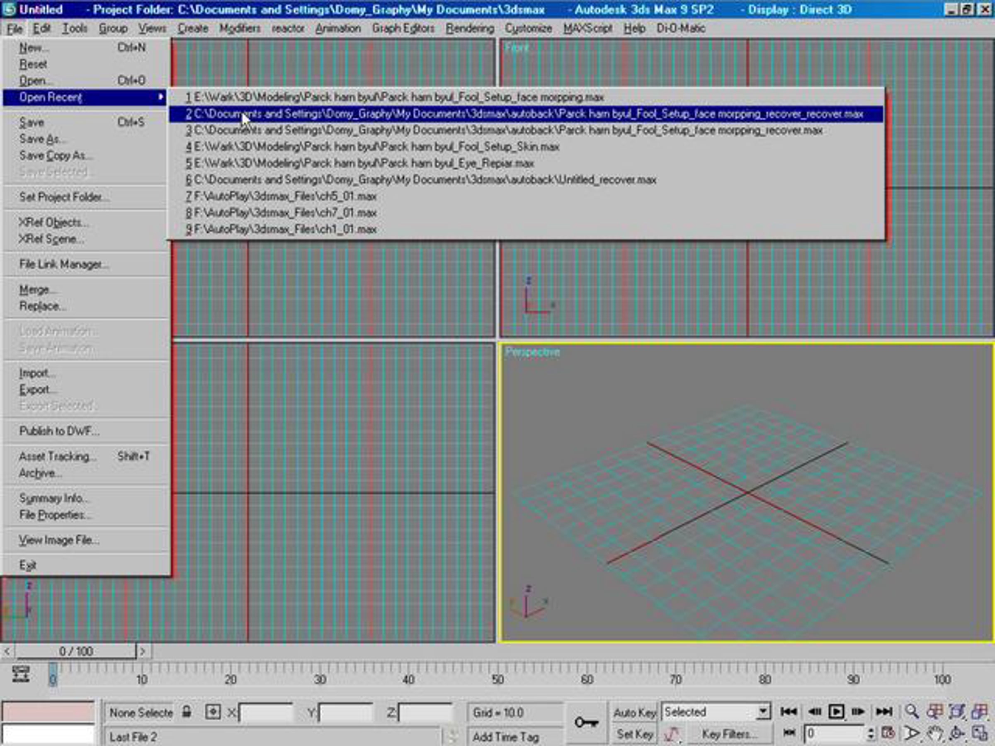
Task: Select the Zoom All tool
Action: point(935,711)
